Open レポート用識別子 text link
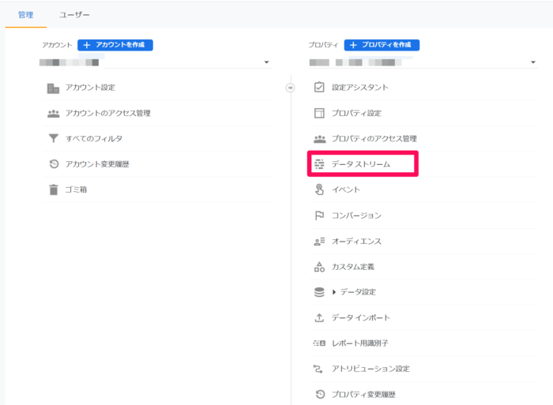The height and width of the screenshot is (405, 553). [x=360, y=343]
